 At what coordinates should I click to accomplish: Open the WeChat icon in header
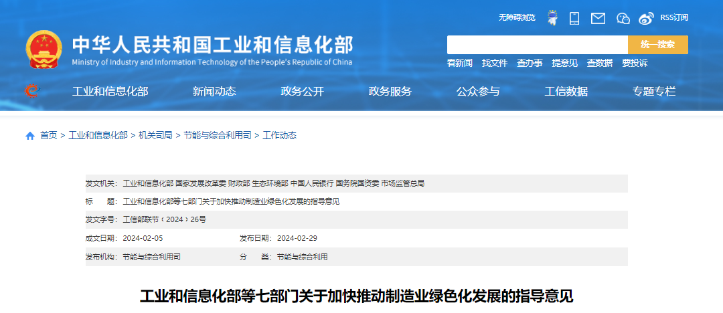[x=623, y=18]
